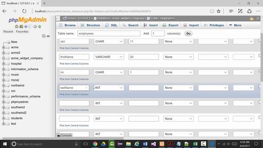
Task: Open phpMyAdmin documentation blue help icon
Action: pos(25,26)
